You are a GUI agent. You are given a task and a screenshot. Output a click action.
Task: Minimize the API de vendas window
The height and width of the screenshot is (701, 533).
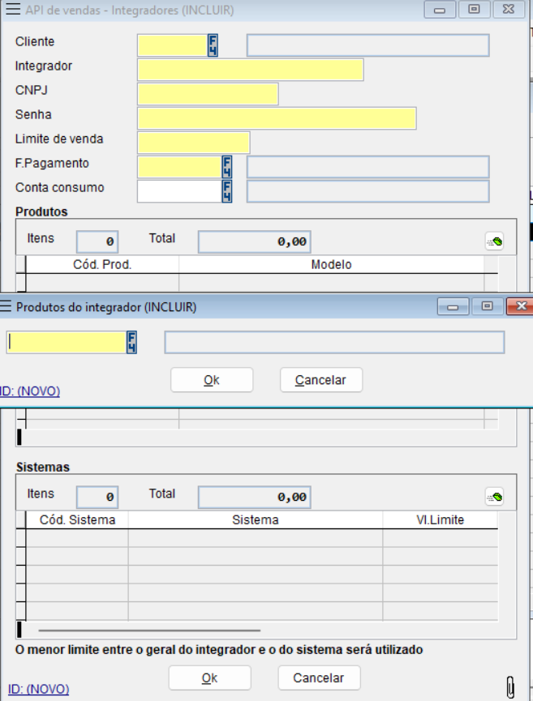point(440,10)
